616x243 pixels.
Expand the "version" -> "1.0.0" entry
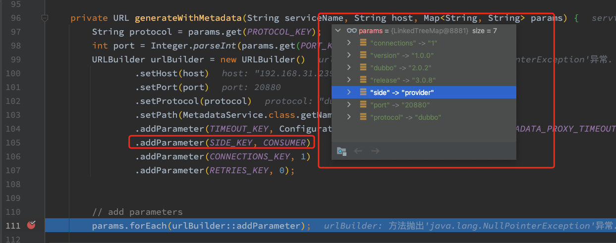point(349,55)
